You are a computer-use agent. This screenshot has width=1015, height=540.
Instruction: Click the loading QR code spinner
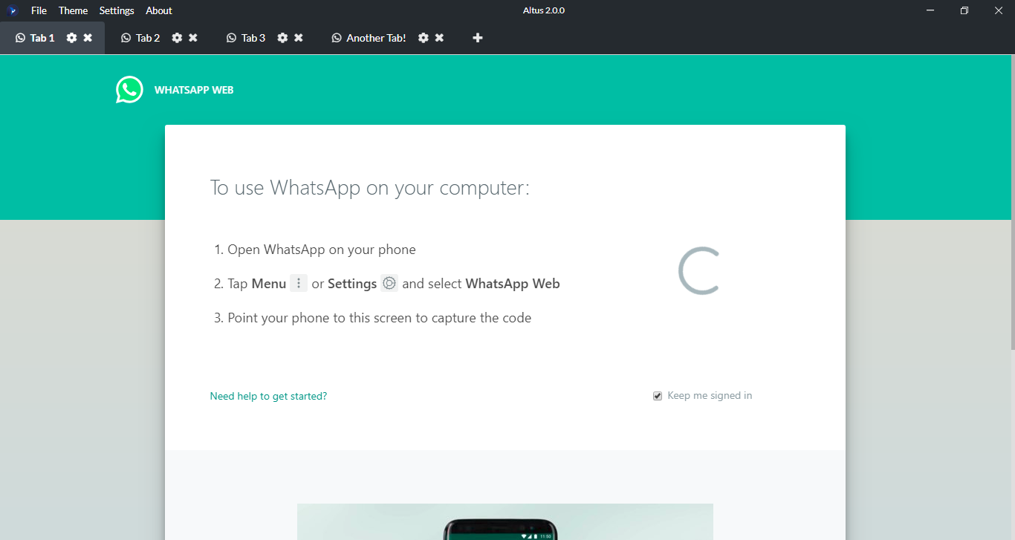698,271
